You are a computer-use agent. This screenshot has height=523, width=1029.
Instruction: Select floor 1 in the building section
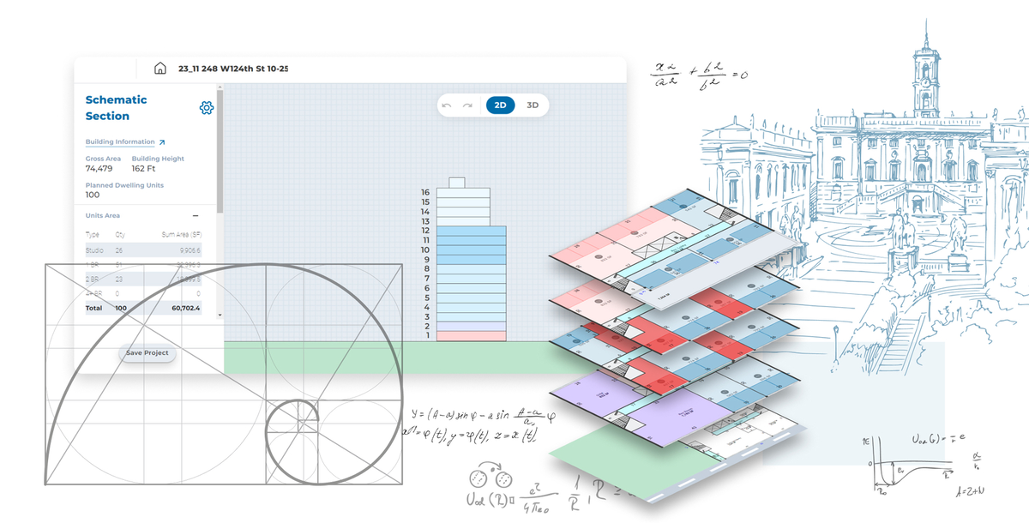(x=471, y=335)
